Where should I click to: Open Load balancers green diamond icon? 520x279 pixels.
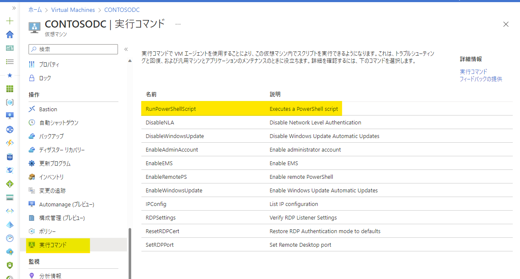[x=10, y=184]
